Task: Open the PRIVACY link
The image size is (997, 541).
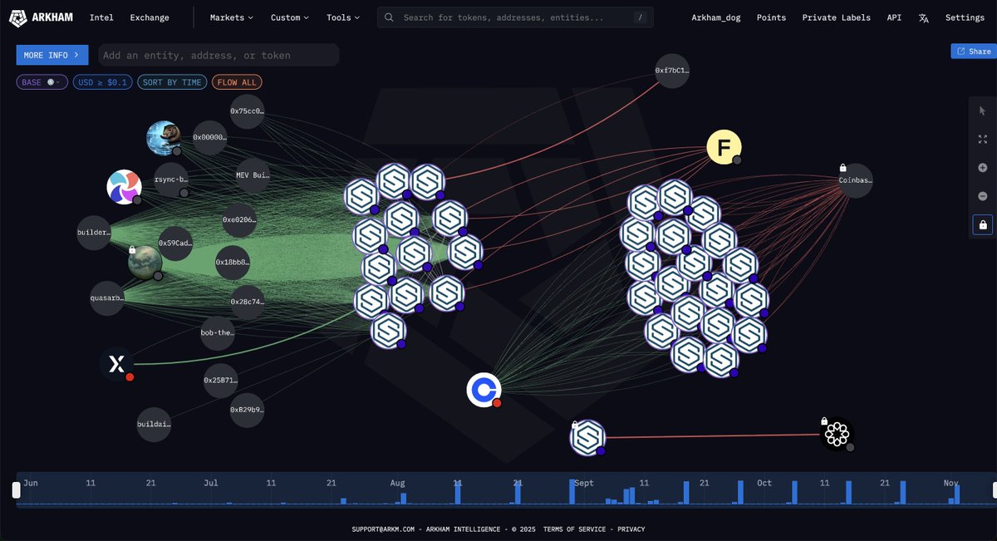Action: click(631, 529)
